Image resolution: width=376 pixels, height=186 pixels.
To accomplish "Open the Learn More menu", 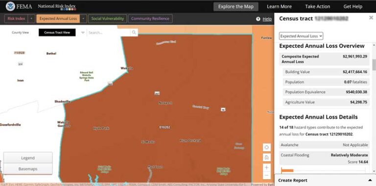I will [279, 7].
